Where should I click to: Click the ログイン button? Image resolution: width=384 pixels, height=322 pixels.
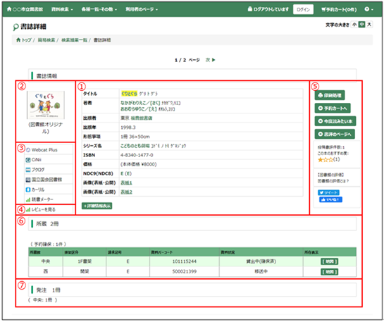tap(303, 9)
